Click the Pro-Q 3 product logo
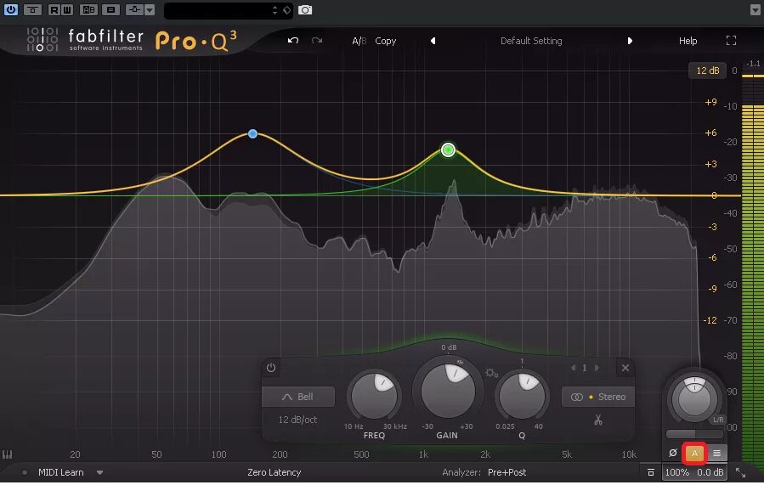 tap(195, 42)
